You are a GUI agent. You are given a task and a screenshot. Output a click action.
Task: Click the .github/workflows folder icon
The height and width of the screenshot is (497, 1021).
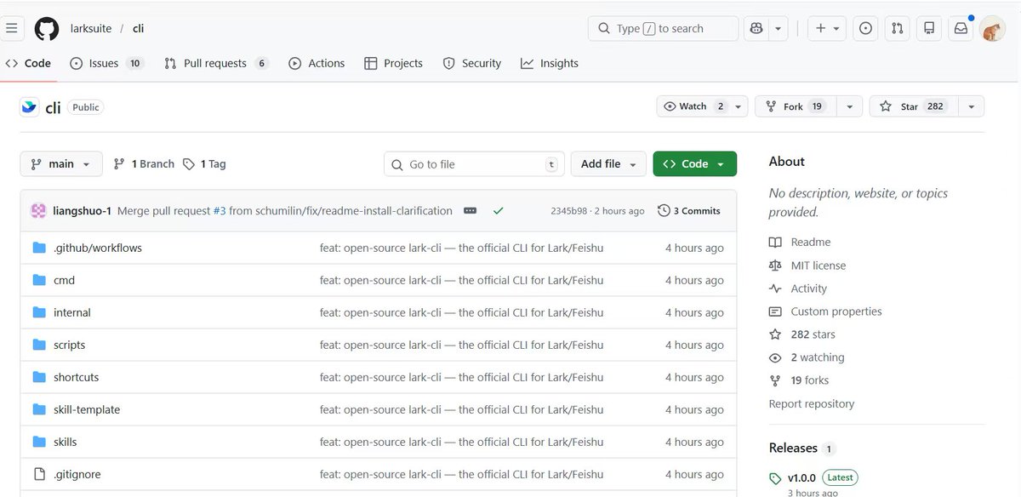click(38, 248)
